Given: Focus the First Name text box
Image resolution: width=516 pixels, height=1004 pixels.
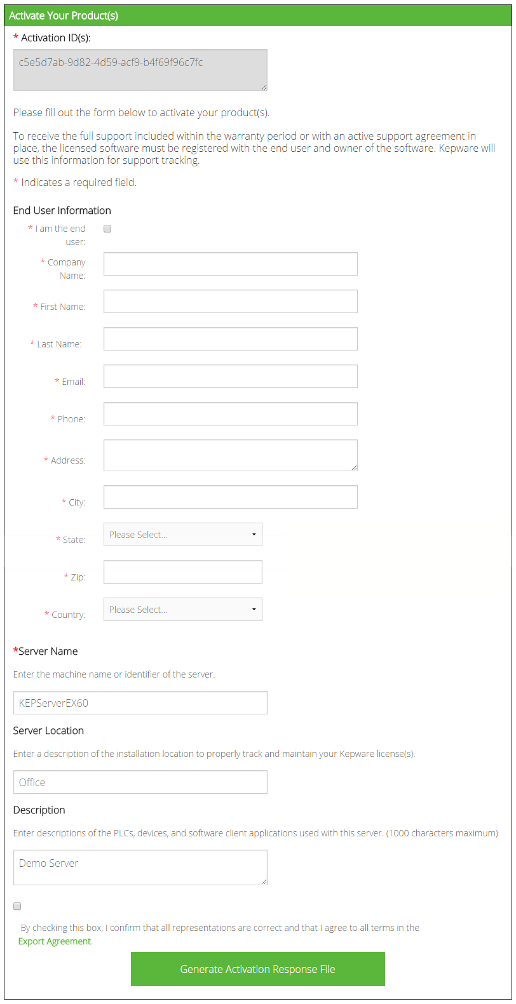Looking at the screenshot, I should pos(230,302).
